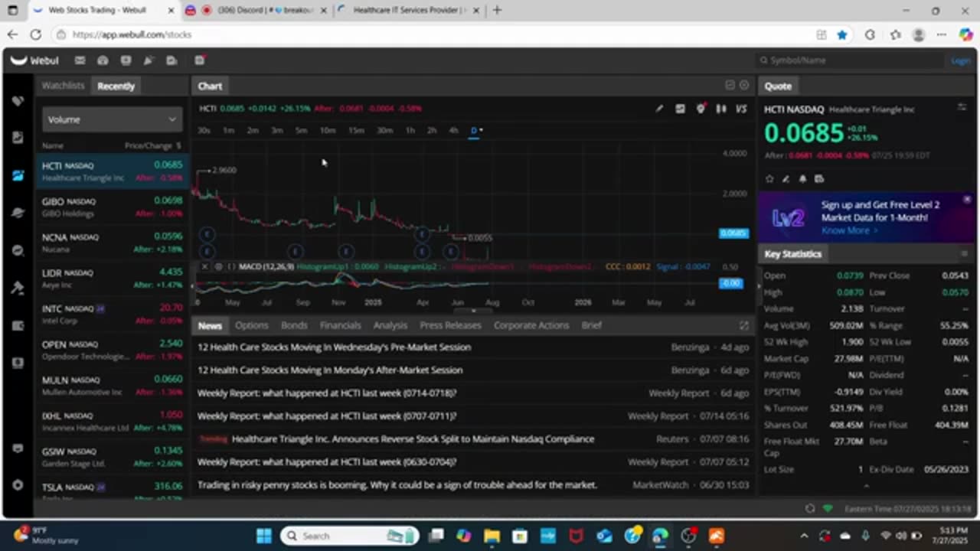Open Wednesday's Pre-Market Session news article
980x551 pixels.
tap(334, 347)
